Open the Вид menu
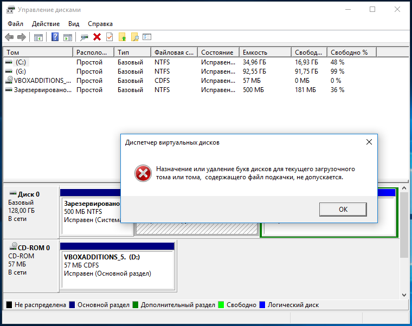This screenshot has height=326, width=412. (x=74, y=24)
